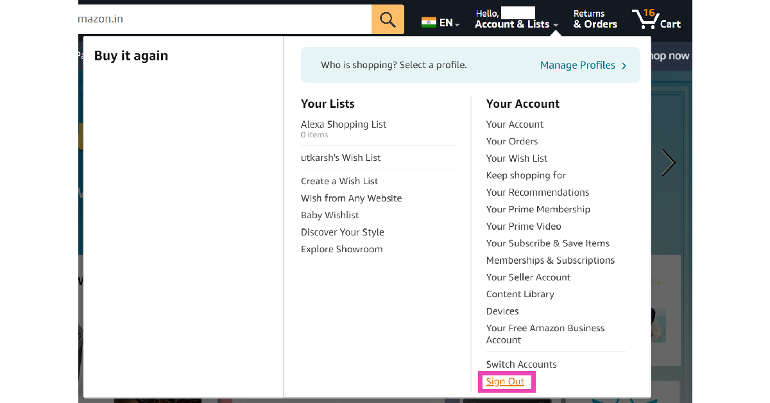Image resolution: width=770 pixels, height=403 pixels.
Task: Open utkarsh's Wish List
Action: (x=341, y=158)
